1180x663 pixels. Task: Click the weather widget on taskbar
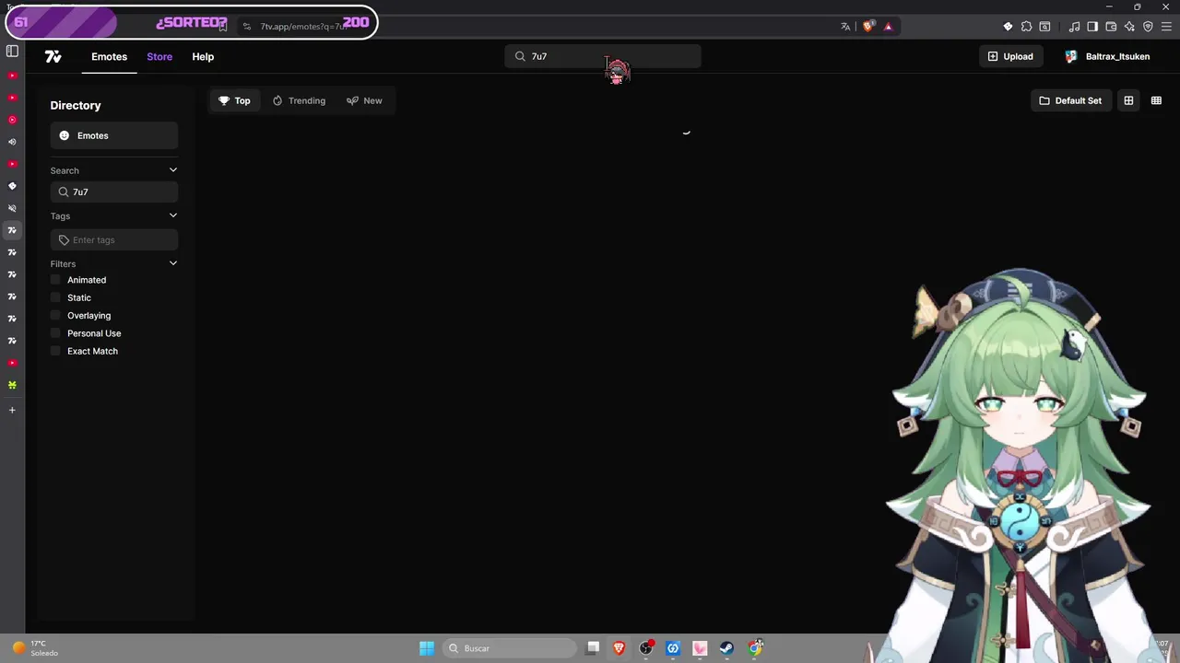point(35,648)
